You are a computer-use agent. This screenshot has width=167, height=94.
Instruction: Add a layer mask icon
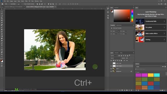pyautogui.click(x=122, y=90)
